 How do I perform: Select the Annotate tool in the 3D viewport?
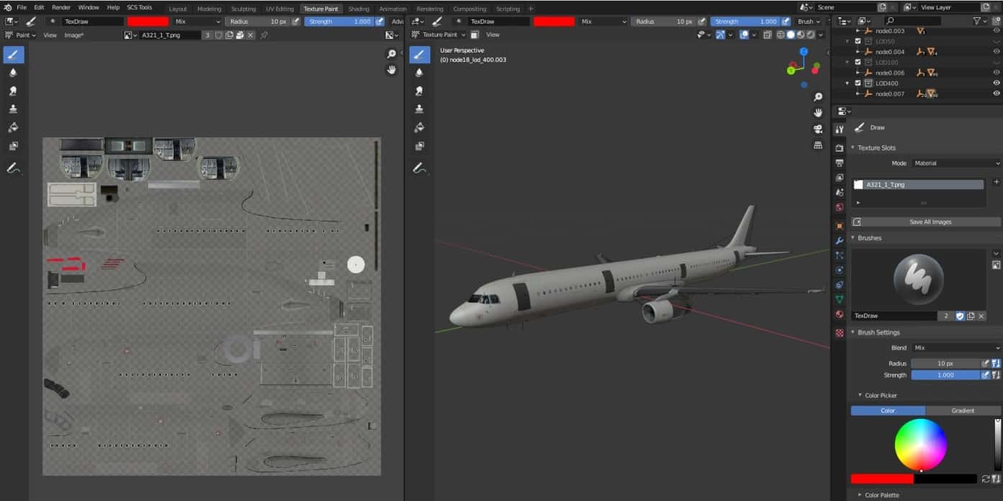(x=419, y=168)
